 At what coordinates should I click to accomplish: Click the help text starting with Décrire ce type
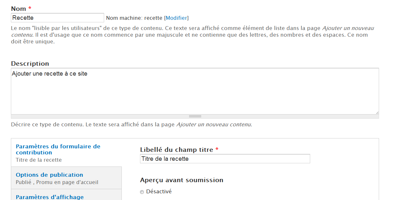click(93, 124)
